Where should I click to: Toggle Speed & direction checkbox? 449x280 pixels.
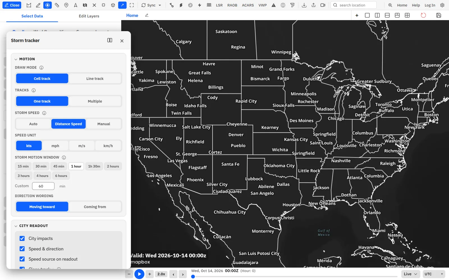point(22,249)
